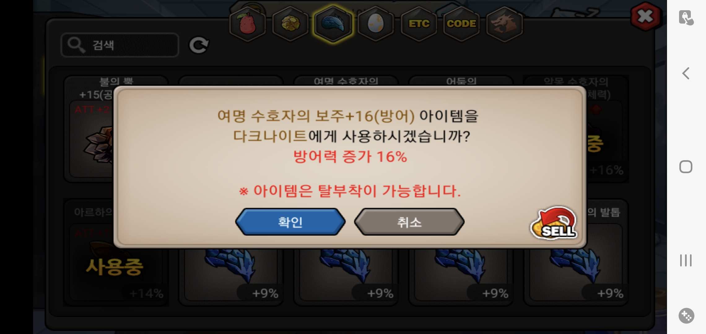Select the blue dragon scale tab
The height and width of the screenshot is (334, 706).
point(333,24)
